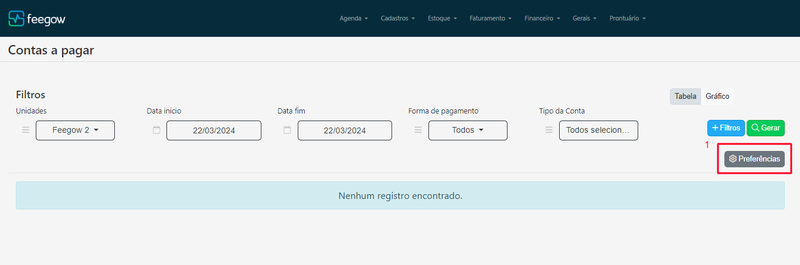Open the Prontuário menu
This screenshot has width=800, height=265.
point(627,18)
